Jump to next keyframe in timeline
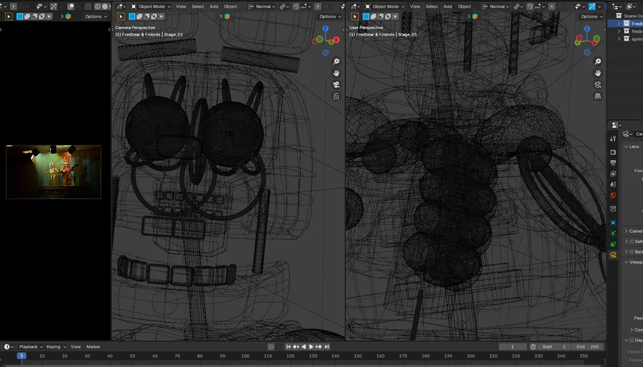643x367 pixels. pos(319,346)
